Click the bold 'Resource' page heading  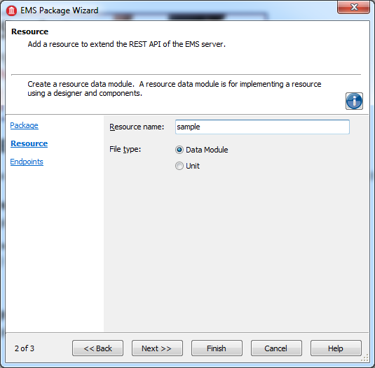[x=30, y=31]
